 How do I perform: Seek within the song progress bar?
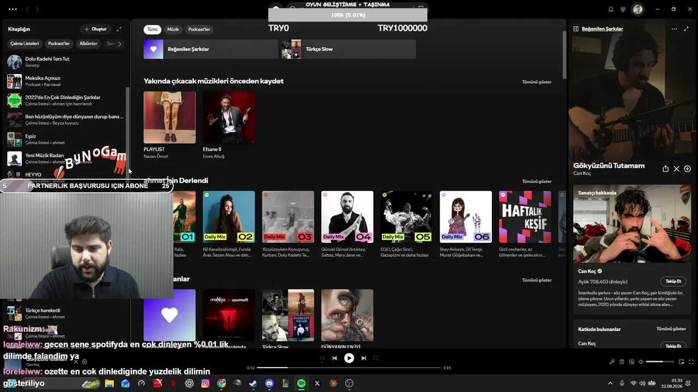click(349, 368)
